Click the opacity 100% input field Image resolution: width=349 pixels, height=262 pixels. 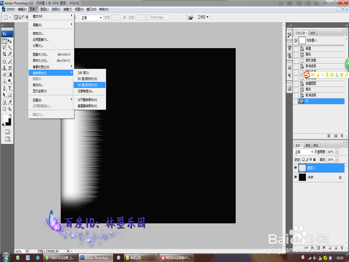pyautogui.click(x=330, y=152)
